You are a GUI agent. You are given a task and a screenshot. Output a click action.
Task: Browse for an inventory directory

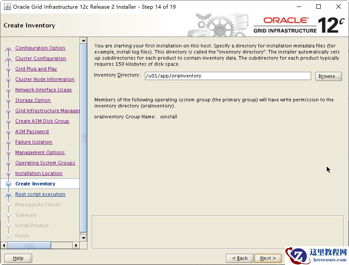click(x=329, y=76)
